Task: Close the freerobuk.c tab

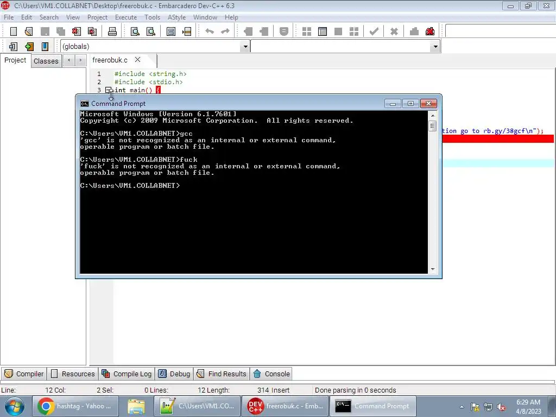Action: (x=137, y=60)
